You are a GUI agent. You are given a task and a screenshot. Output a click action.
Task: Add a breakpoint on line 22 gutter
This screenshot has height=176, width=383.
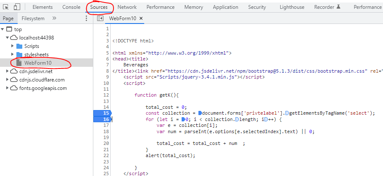pyautogui.click(x=106, y=155)
